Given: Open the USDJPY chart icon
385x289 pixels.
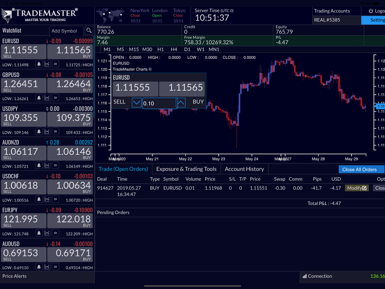Looking at the screenshot, I should 47,132.
